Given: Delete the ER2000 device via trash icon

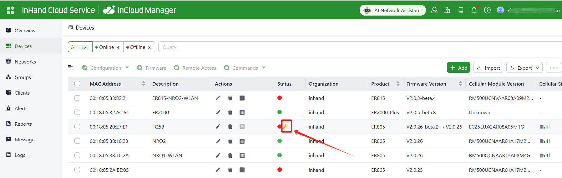Looking at the screenshot, I should point(230,112).
